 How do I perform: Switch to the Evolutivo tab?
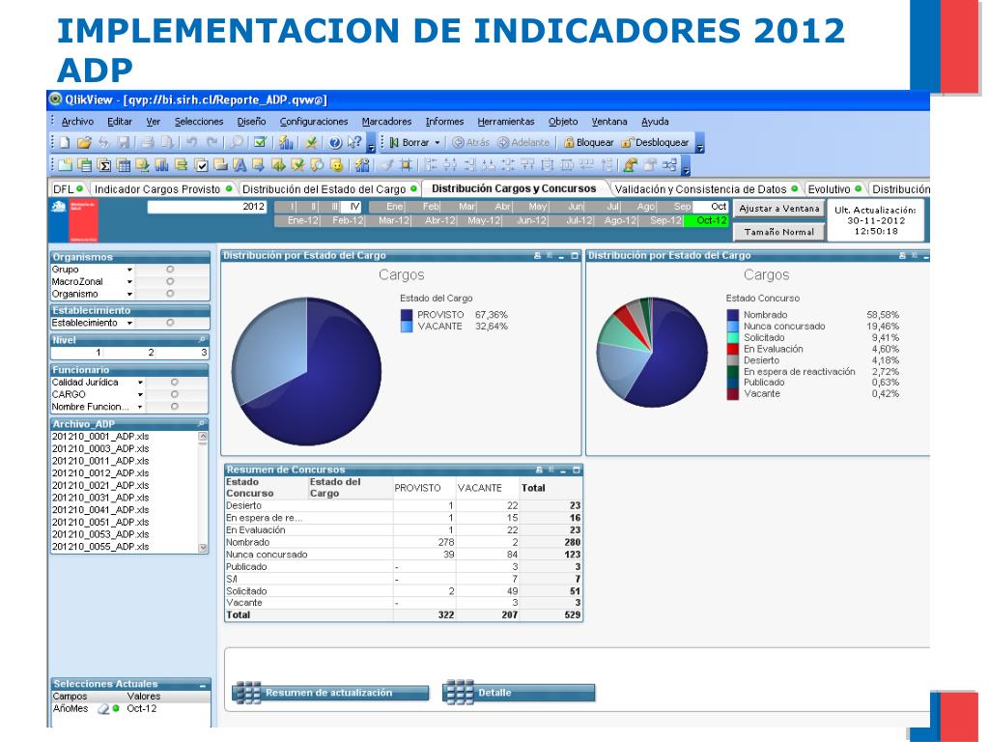point(834,189)
